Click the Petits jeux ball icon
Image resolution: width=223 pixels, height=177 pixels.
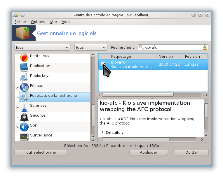point(24,58)
